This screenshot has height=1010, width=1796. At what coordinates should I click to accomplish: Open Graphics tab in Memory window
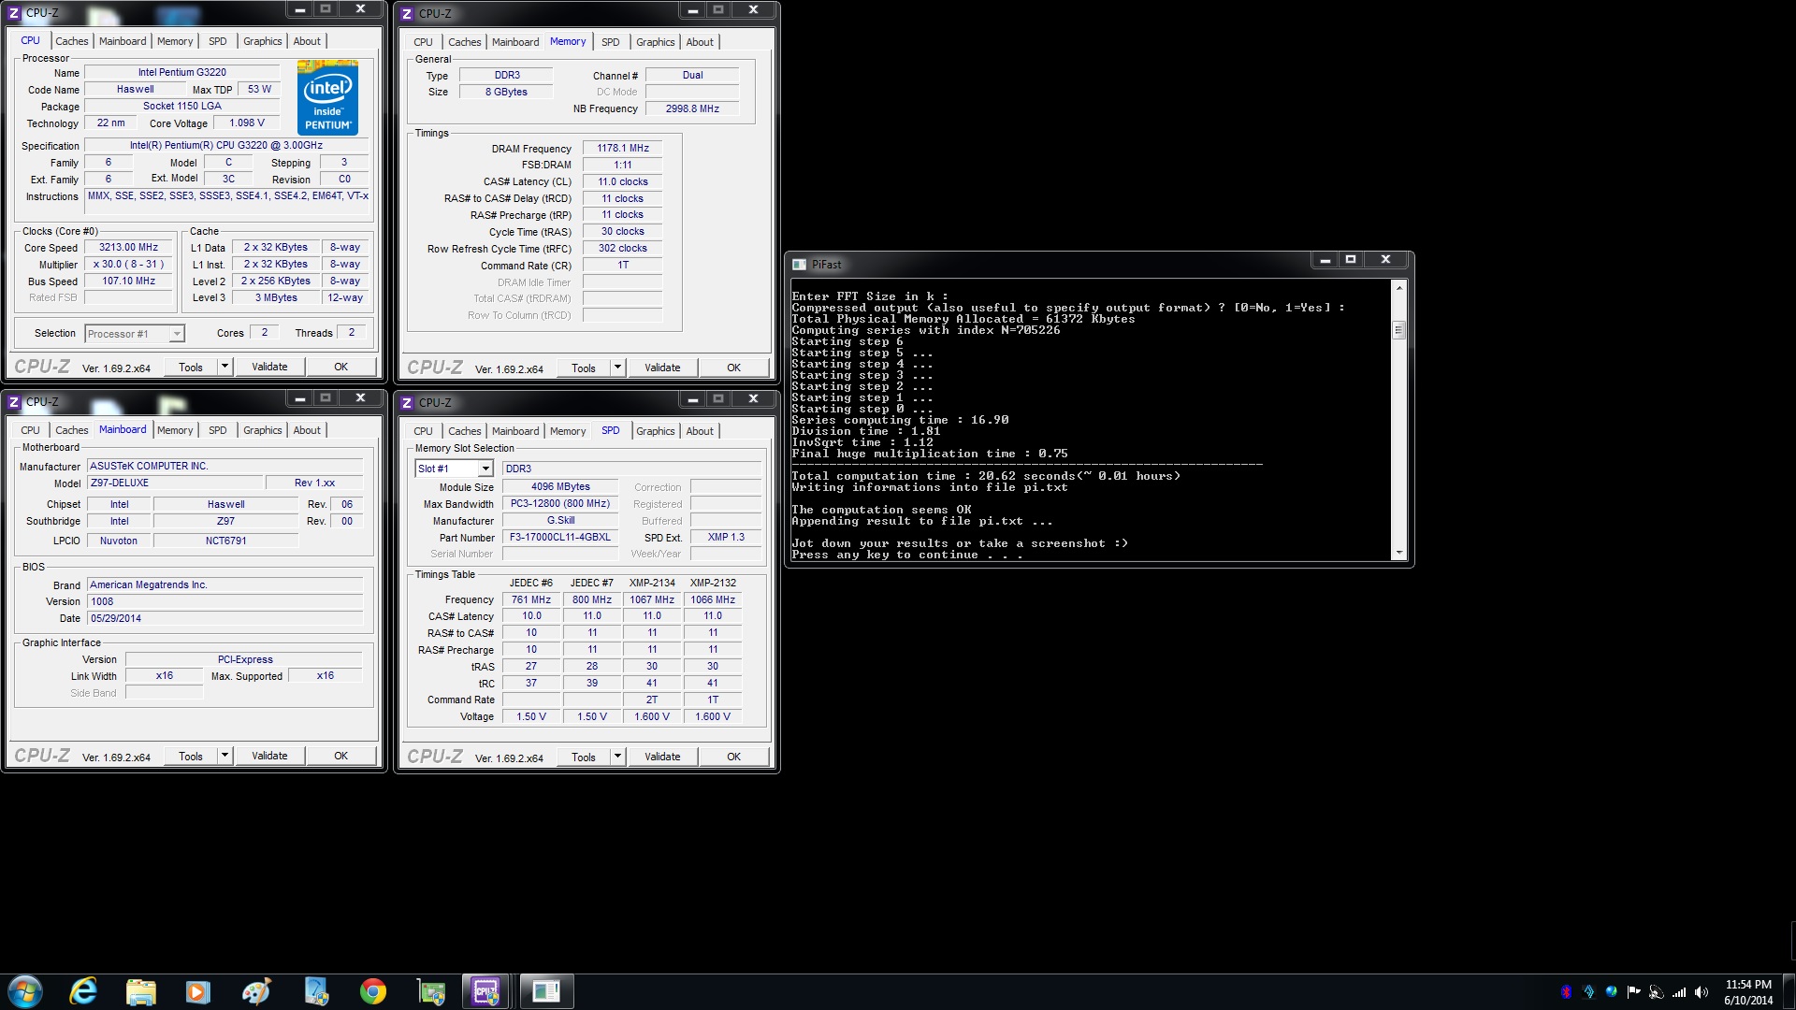656,42
